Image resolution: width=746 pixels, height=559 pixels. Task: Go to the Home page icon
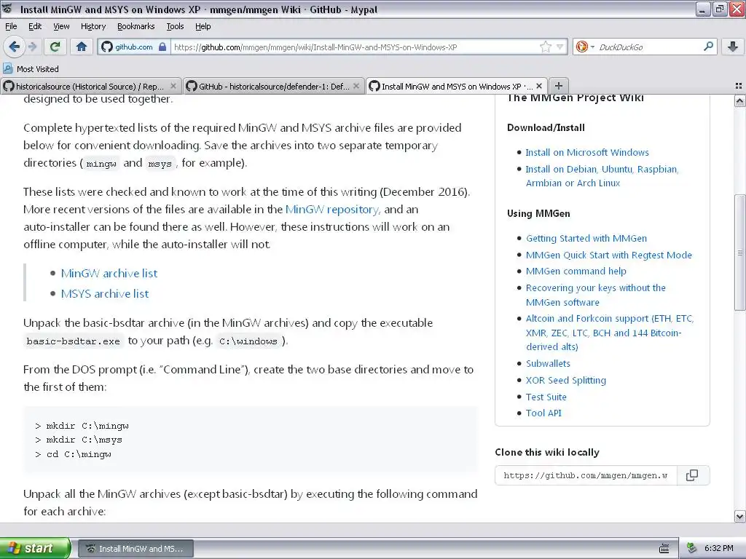click(82, 47)
